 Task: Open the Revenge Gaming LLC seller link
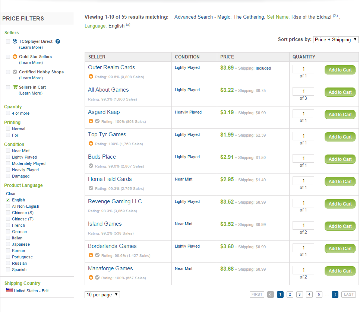(x=115, y=201)
